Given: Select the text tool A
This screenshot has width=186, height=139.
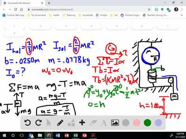Looking at the screenshot, I should click(x=104, y=123).
